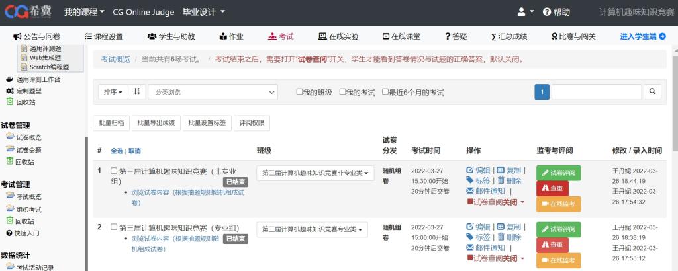Open the 分类浏览 dropdown
Image resolution: width=678 pixels, height=271 pixels.
(x=213, y=93)
